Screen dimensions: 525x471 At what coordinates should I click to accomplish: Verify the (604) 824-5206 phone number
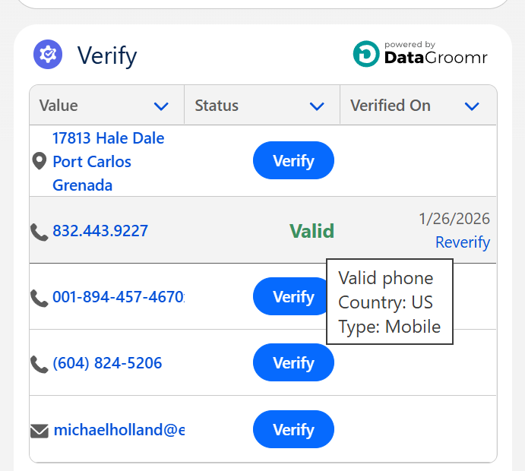[x=293, y=362]
